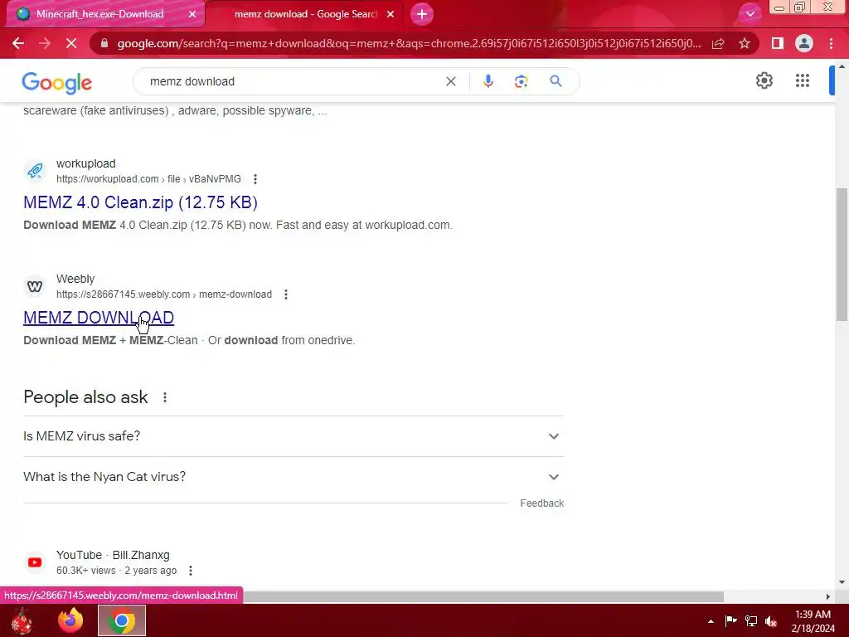849x637 pixels.
Task: Click the muted volume tray icon
Action: [771, 621]
